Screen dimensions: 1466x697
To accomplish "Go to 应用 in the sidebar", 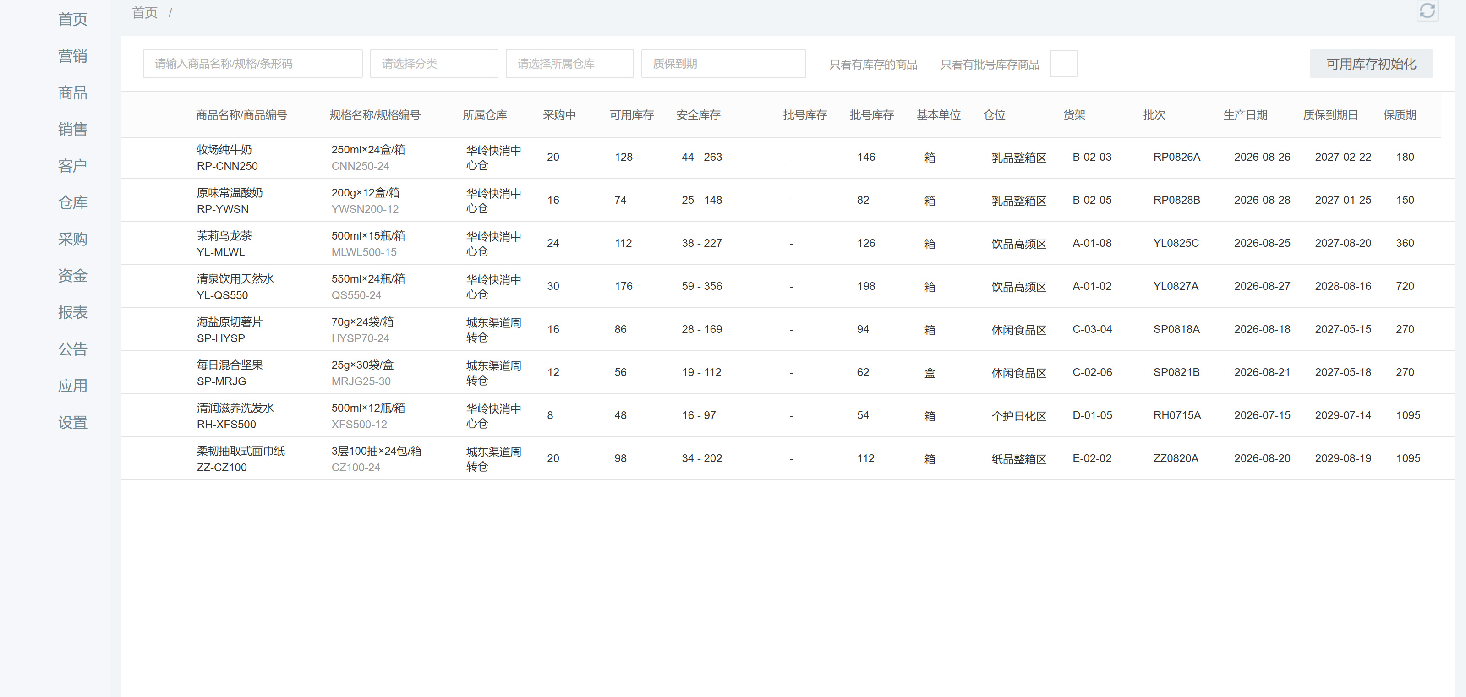I will coord(72,386).
